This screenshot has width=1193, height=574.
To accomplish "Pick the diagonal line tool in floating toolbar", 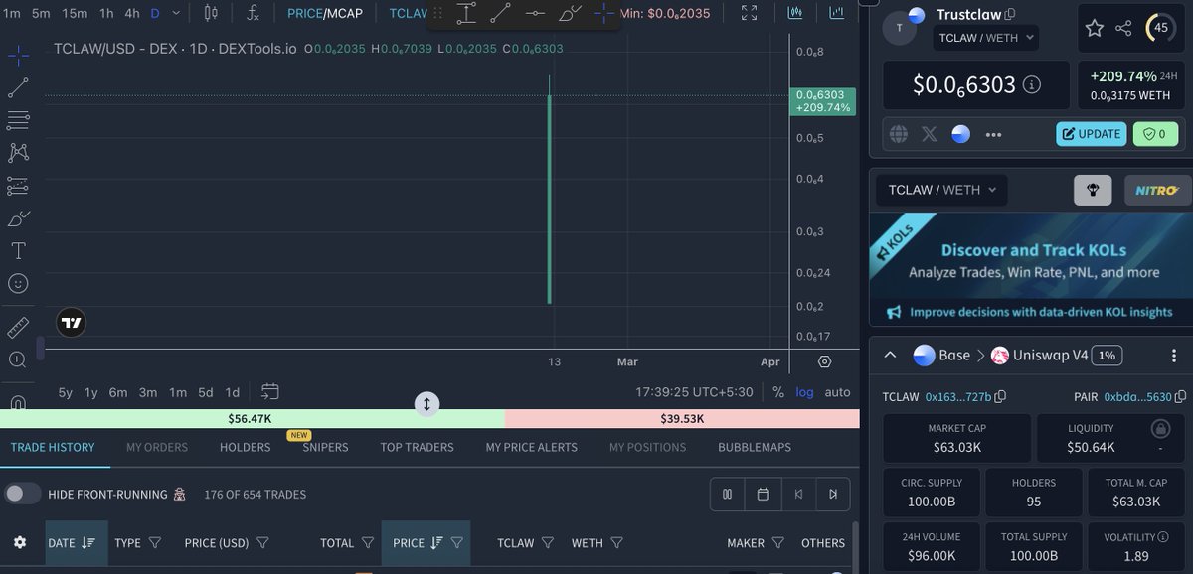I will coord(501,14).
